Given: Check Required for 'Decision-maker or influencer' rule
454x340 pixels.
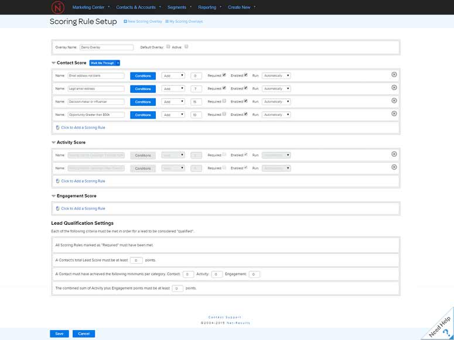Looking at the screenshot, I should [224, 101].
